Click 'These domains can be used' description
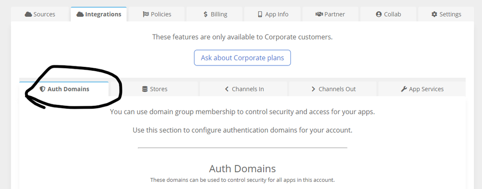 (x=242, y=180)
